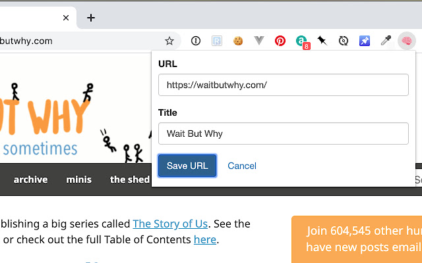Viewport: 422px width, 263px height.
Task: Click the circled exclamation extension icon
Action: click(196, 41)
